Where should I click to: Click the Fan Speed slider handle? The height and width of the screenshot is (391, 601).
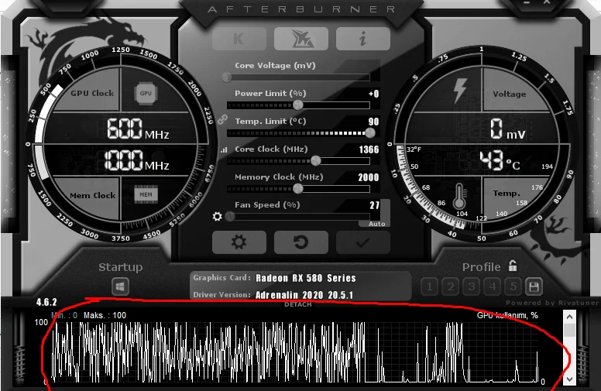(229, 216)
